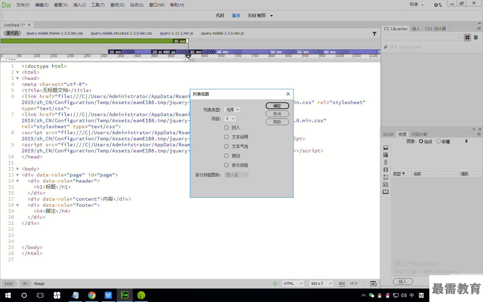This screenshot has width=483, height=302.
Task: Select the URLs link asset icon
Action: click(x=386, y=162)
